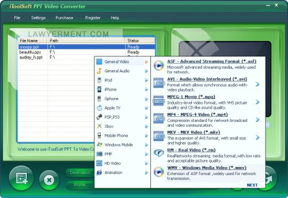Click the General Audio music note icon
288x198 pixels.
point(99,71)
